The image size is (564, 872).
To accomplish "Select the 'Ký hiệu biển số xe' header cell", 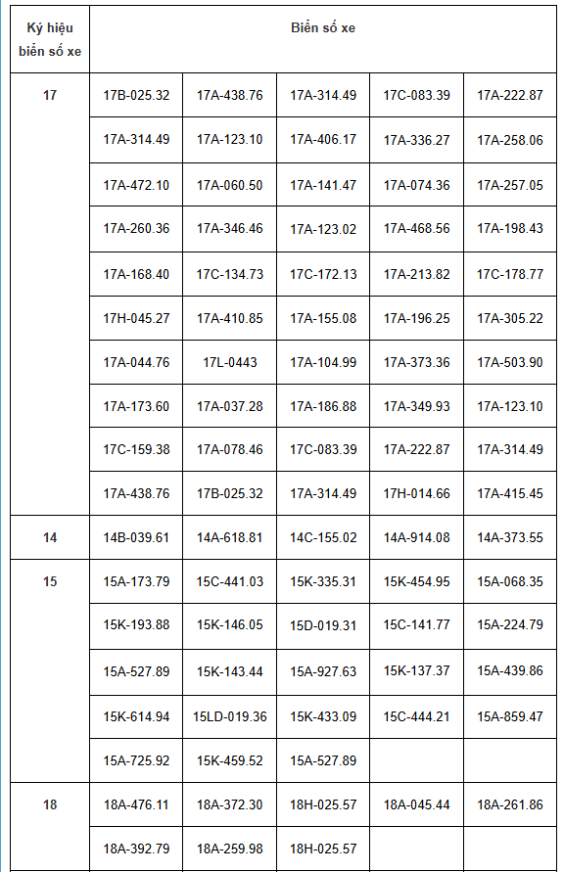I will [x=50, y=39].
